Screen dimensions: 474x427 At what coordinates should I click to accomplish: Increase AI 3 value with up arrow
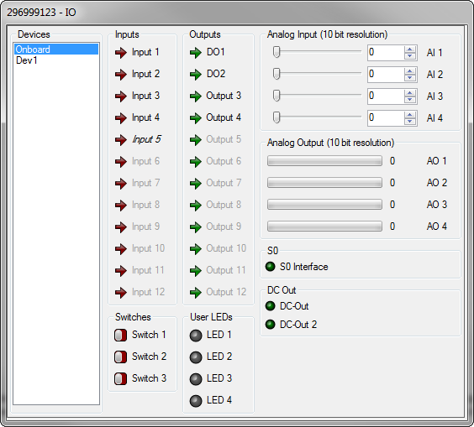coord(409,93)
